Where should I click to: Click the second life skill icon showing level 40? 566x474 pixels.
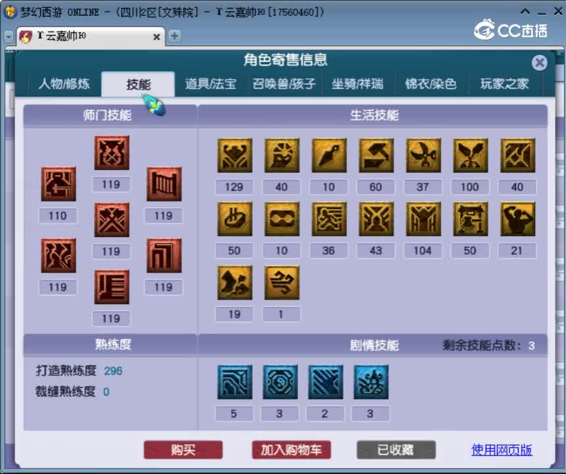click(282, 155)
